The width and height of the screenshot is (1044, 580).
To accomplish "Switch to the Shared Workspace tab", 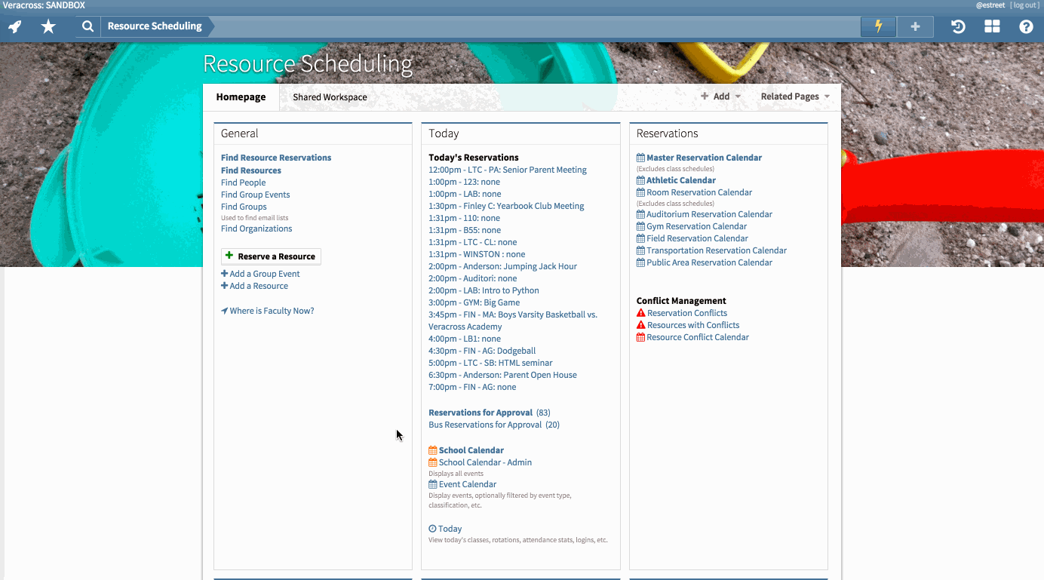I will coord(329,97).
